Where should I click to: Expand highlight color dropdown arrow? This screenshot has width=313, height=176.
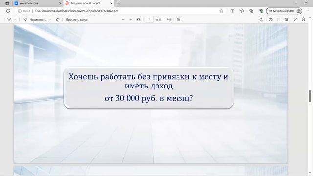pos(15,20)
